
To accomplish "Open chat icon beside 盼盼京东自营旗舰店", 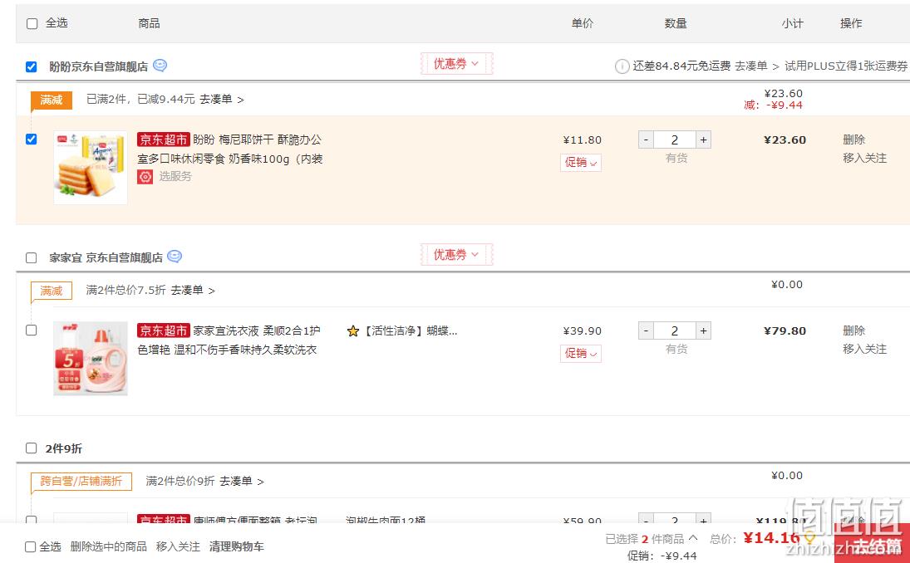I will click(160, 66).
